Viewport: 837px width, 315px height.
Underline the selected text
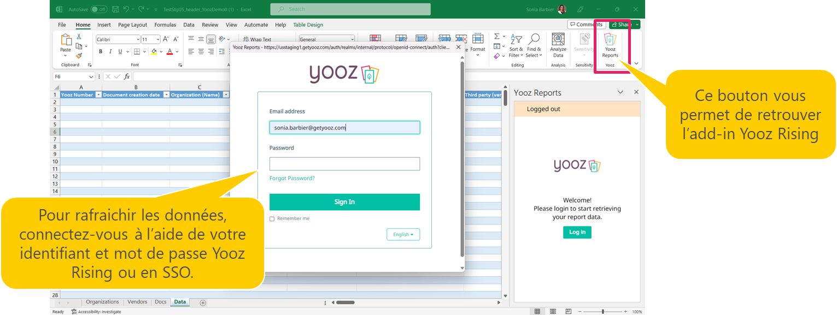(120, 51)
